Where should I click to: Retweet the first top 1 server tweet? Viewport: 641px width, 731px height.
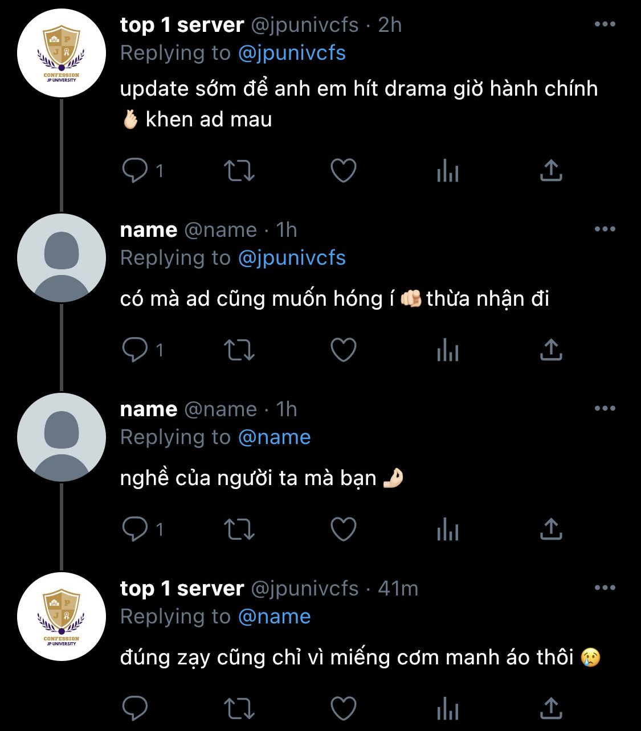[x=239, y=170]
